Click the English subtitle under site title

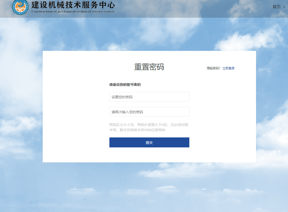[x=73, y=11]
